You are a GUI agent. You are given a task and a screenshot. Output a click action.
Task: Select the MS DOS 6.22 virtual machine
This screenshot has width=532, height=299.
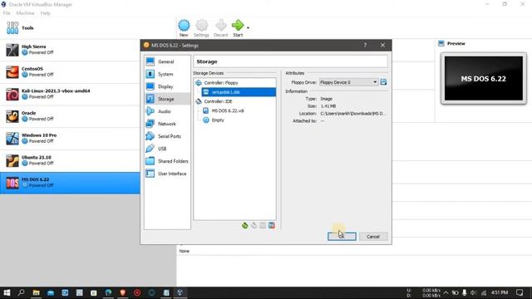coord(70,183)
